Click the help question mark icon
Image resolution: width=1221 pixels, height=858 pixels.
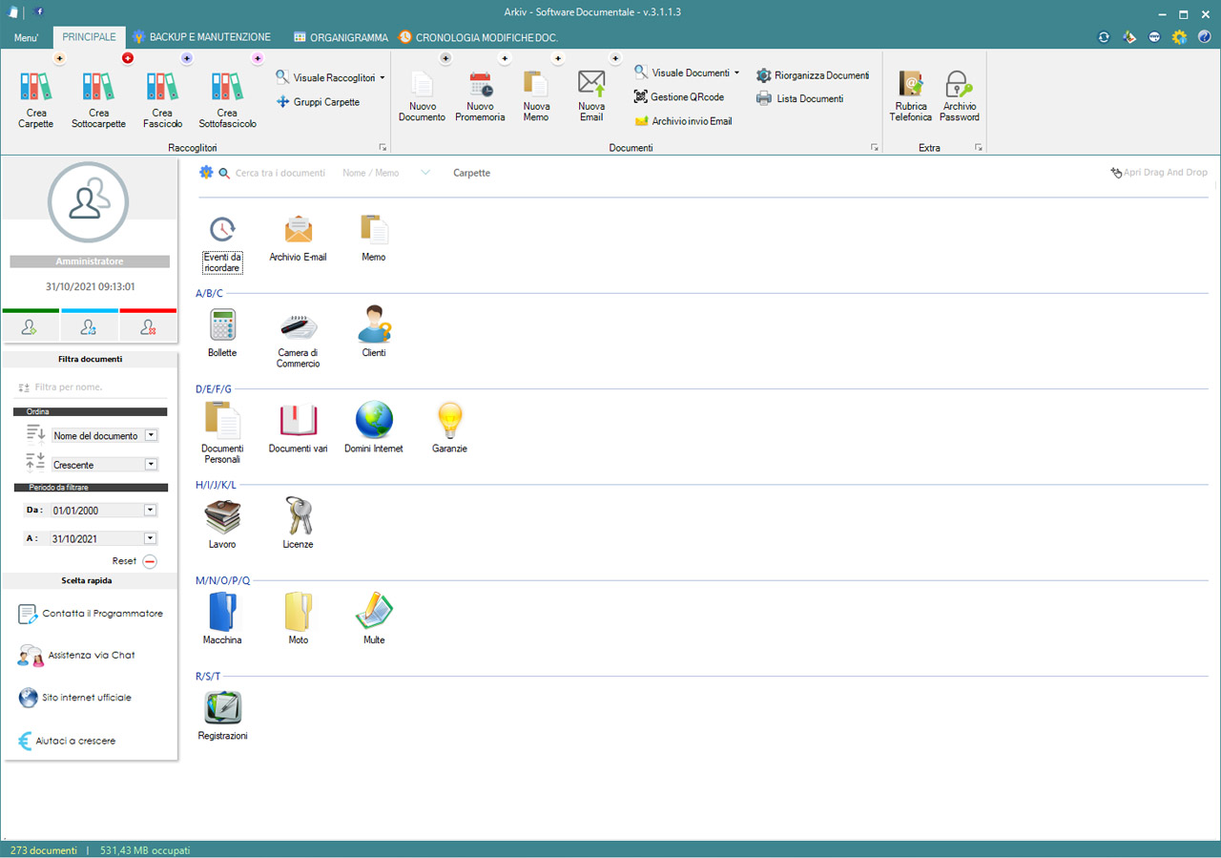pos(1204,37)
